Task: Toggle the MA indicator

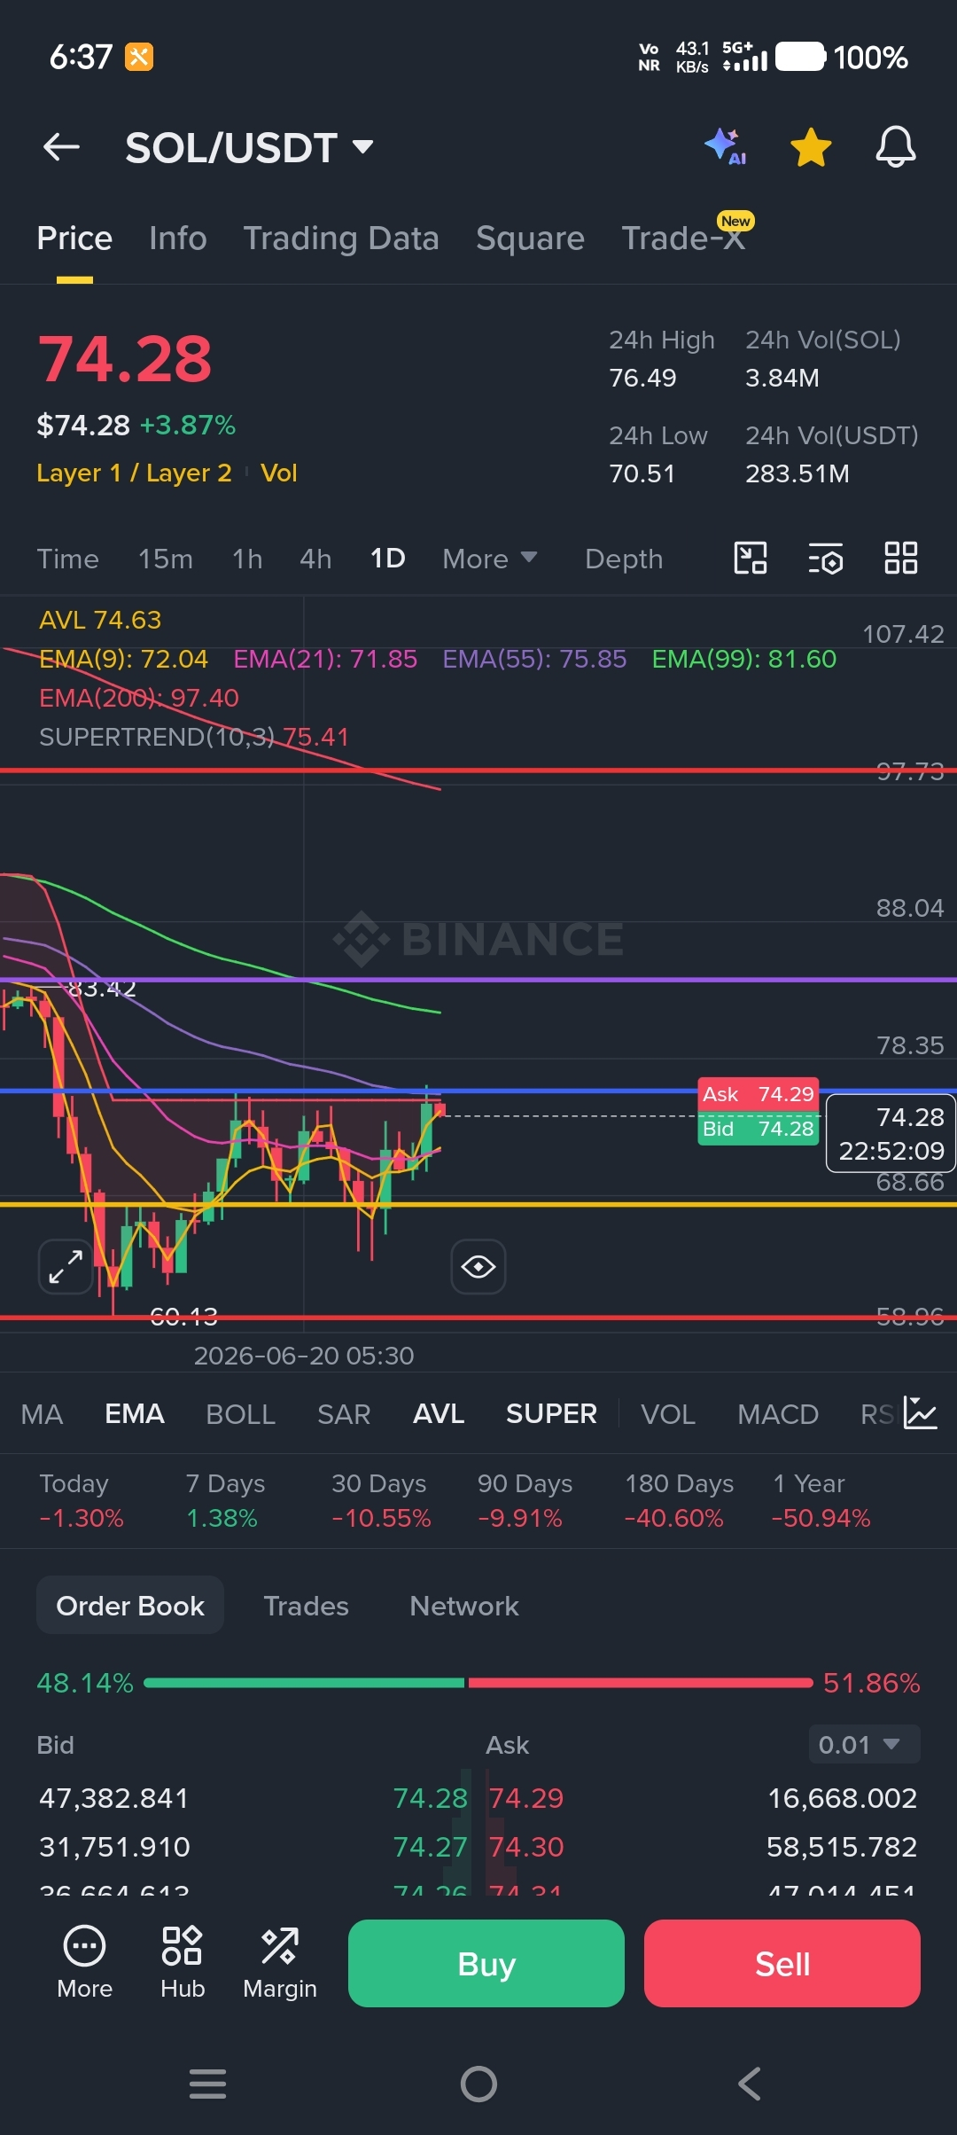Action: coord(42,1414)
